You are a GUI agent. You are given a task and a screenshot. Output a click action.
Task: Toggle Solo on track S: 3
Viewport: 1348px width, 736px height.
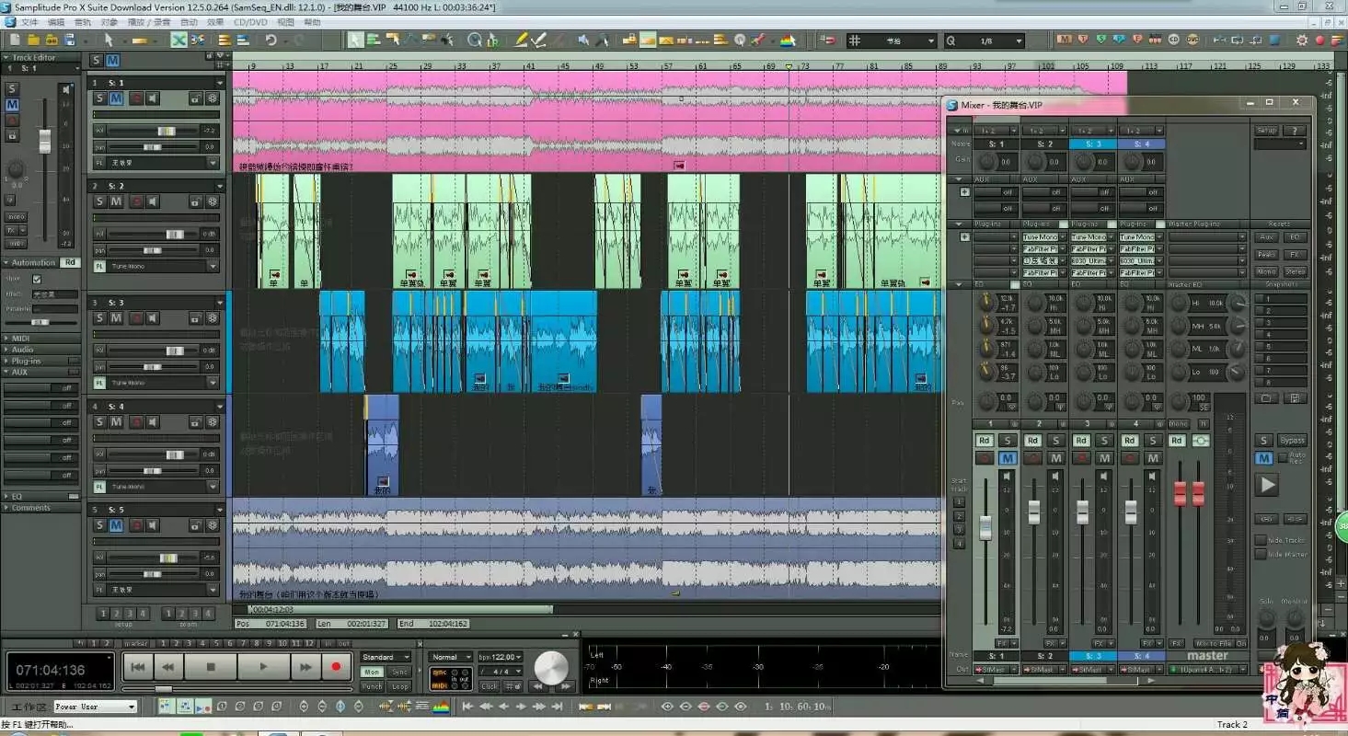(98, 318)
